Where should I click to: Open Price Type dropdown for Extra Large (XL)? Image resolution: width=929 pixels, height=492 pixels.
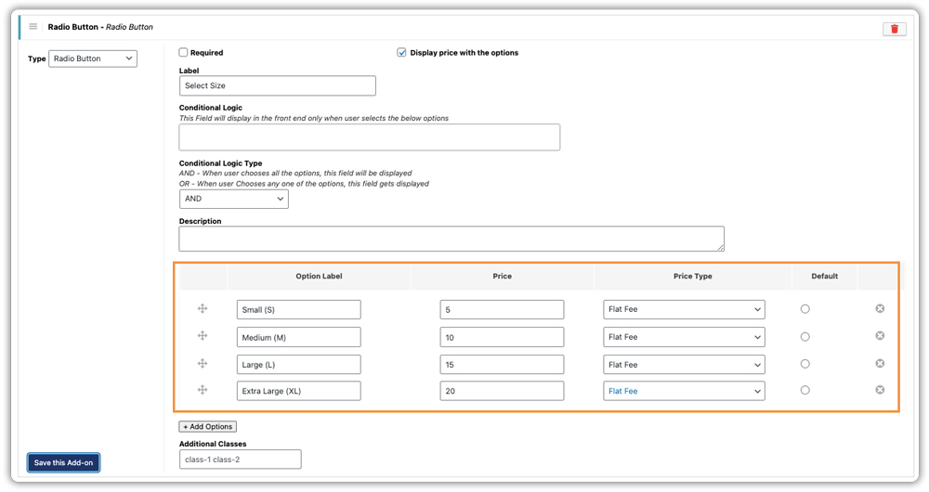pyautogui.click(x=684, y=391)
